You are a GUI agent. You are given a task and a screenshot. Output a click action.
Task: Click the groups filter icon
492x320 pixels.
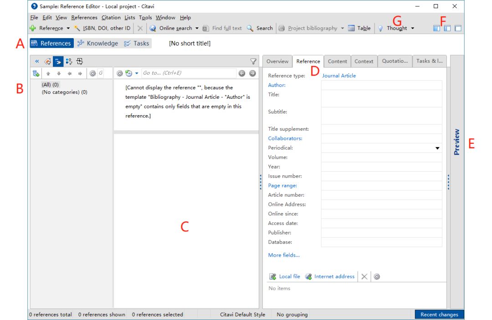(x=69, y=61)
